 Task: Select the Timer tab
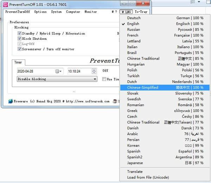(x=18, y=62)
